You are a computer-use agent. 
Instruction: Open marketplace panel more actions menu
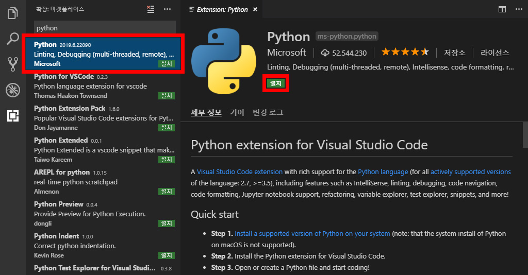click(x=168, y=9)
